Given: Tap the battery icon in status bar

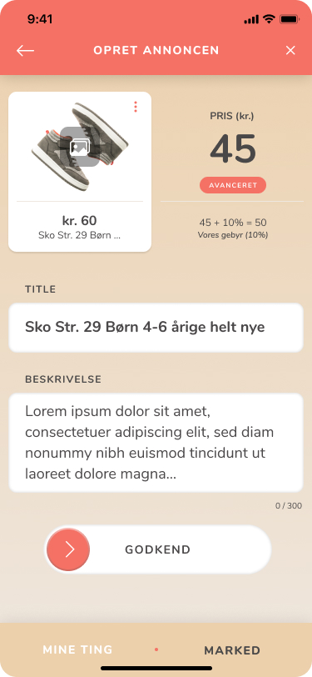Looking at the screenshot, I should tap(289, 19).
